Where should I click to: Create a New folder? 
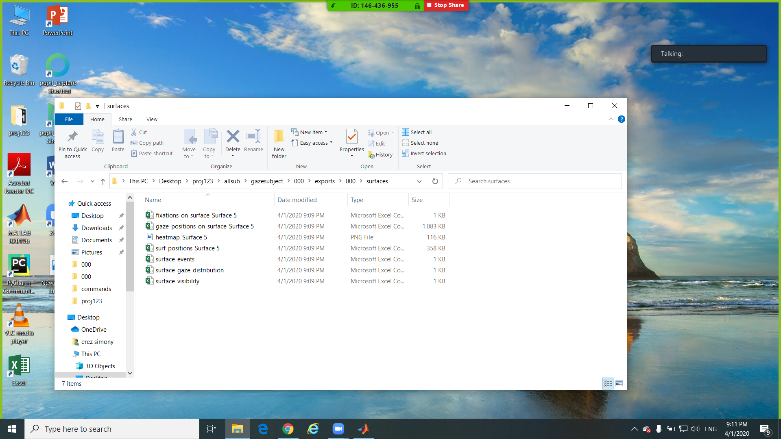[x=279, y=144]
